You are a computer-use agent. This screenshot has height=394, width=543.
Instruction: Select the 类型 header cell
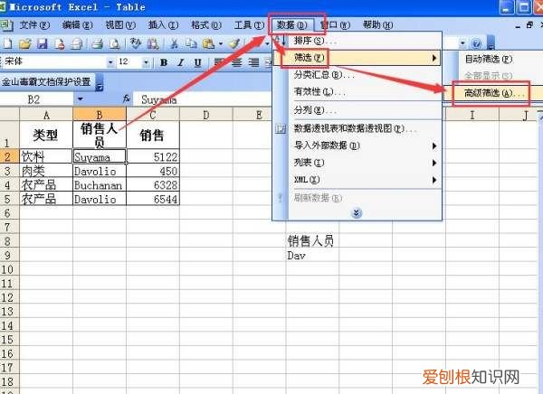click(46, 135)
